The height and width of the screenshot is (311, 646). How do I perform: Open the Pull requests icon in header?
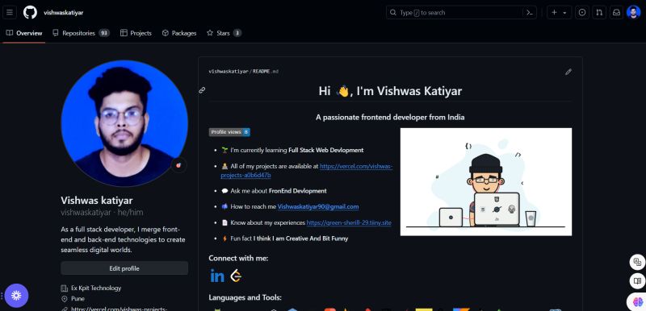pyautogui.click(x=599, y=13)
